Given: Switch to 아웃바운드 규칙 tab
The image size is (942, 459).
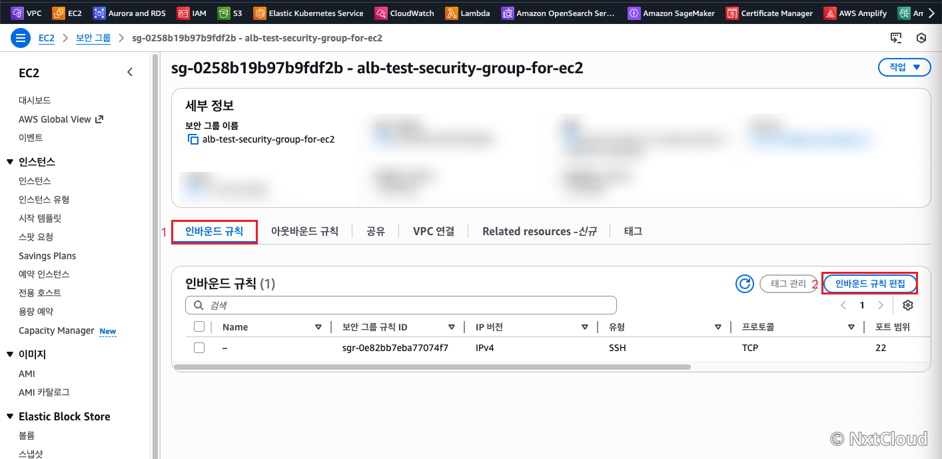Looking at the screenshot, I should click(304, 232).
